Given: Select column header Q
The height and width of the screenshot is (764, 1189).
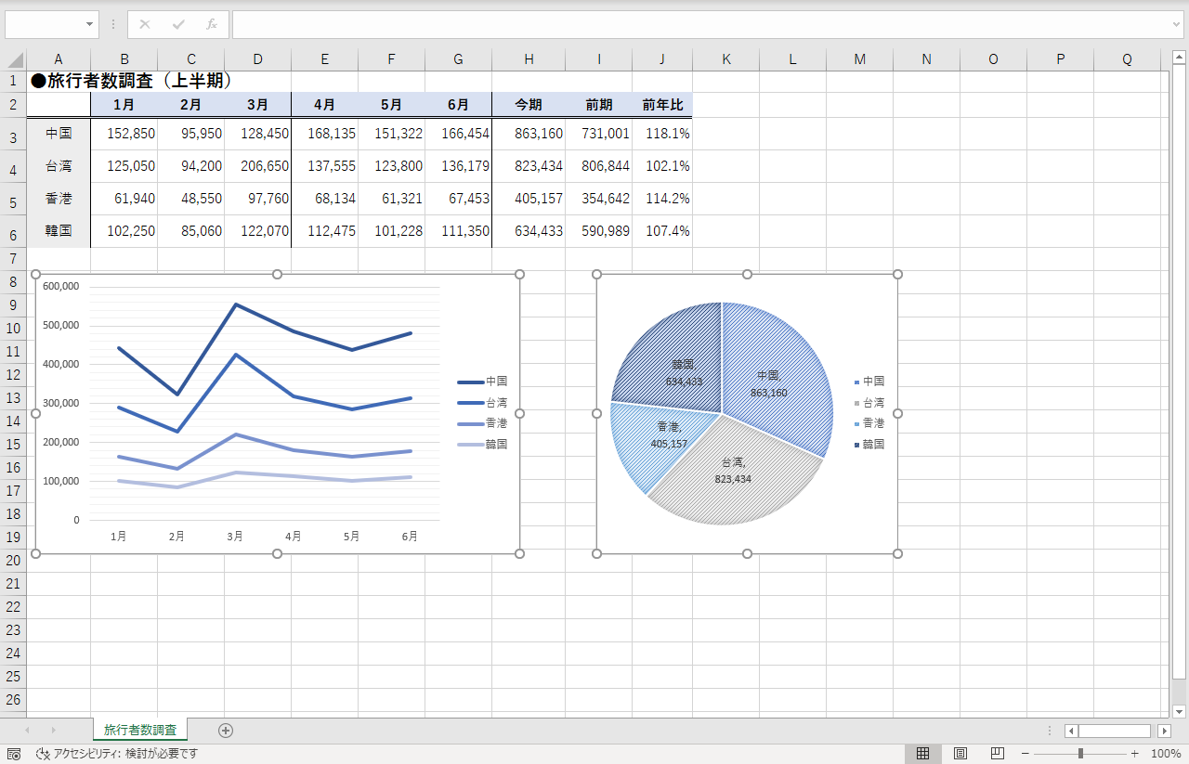Looking at the screenshot, I should [1127, 59].
